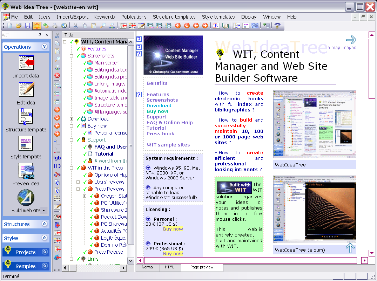Open Structure template operation
The width and height of the screenshot is (377, 281).
26,120
